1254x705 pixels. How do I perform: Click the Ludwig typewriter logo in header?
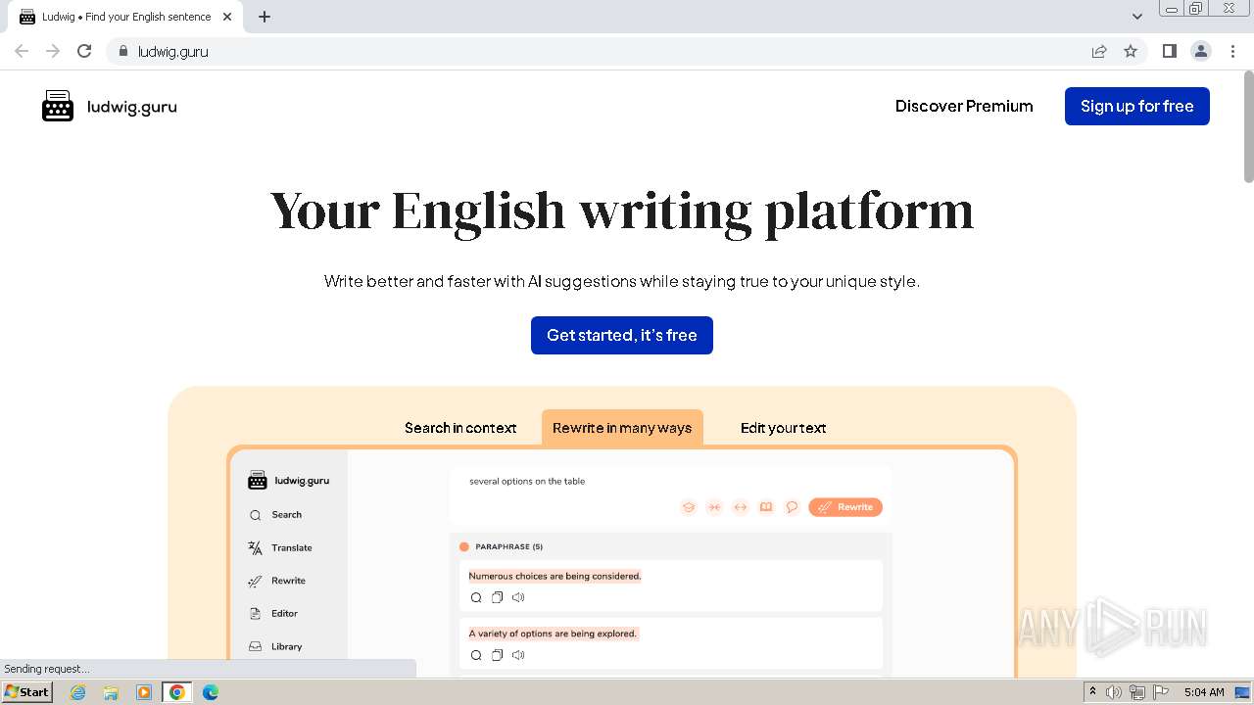point(58,106)
